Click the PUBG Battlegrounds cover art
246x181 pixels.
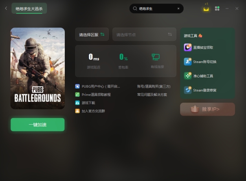[37, 68]
